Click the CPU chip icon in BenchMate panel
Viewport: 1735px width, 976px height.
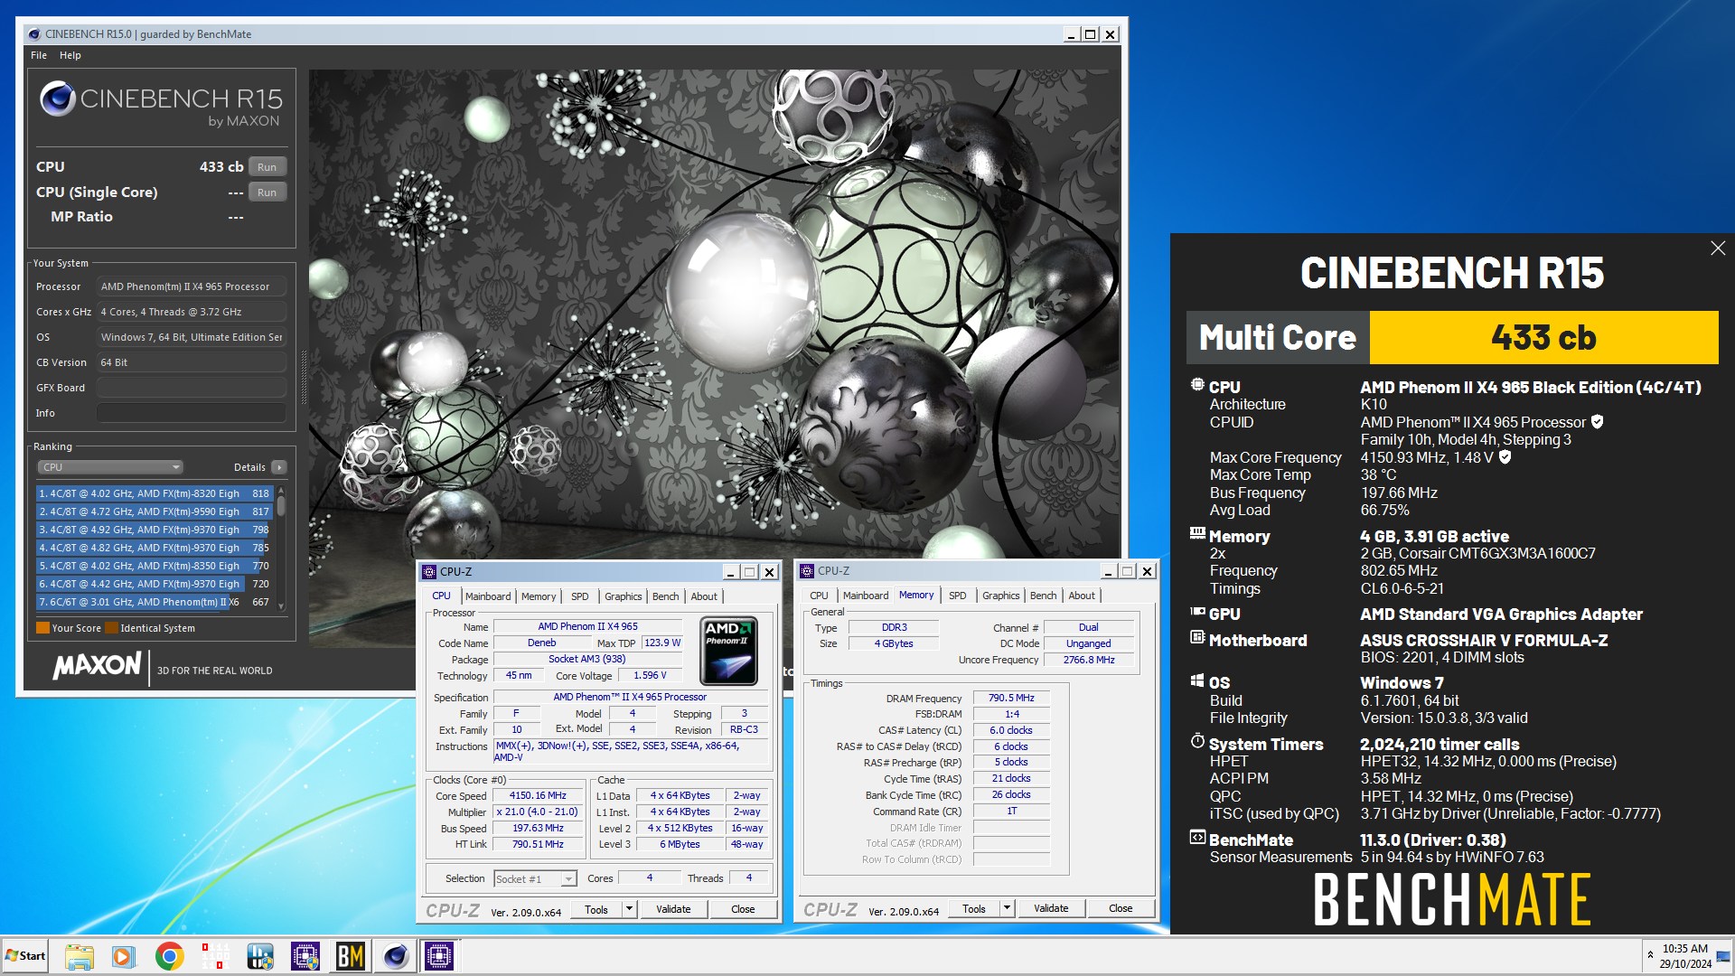tap(1197, 385)
